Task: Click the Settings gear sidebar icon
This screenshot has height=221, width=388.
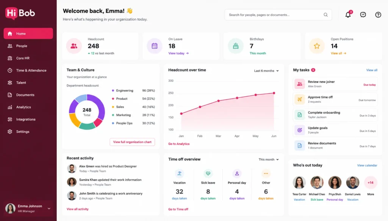Action: (x=10, y=132)
